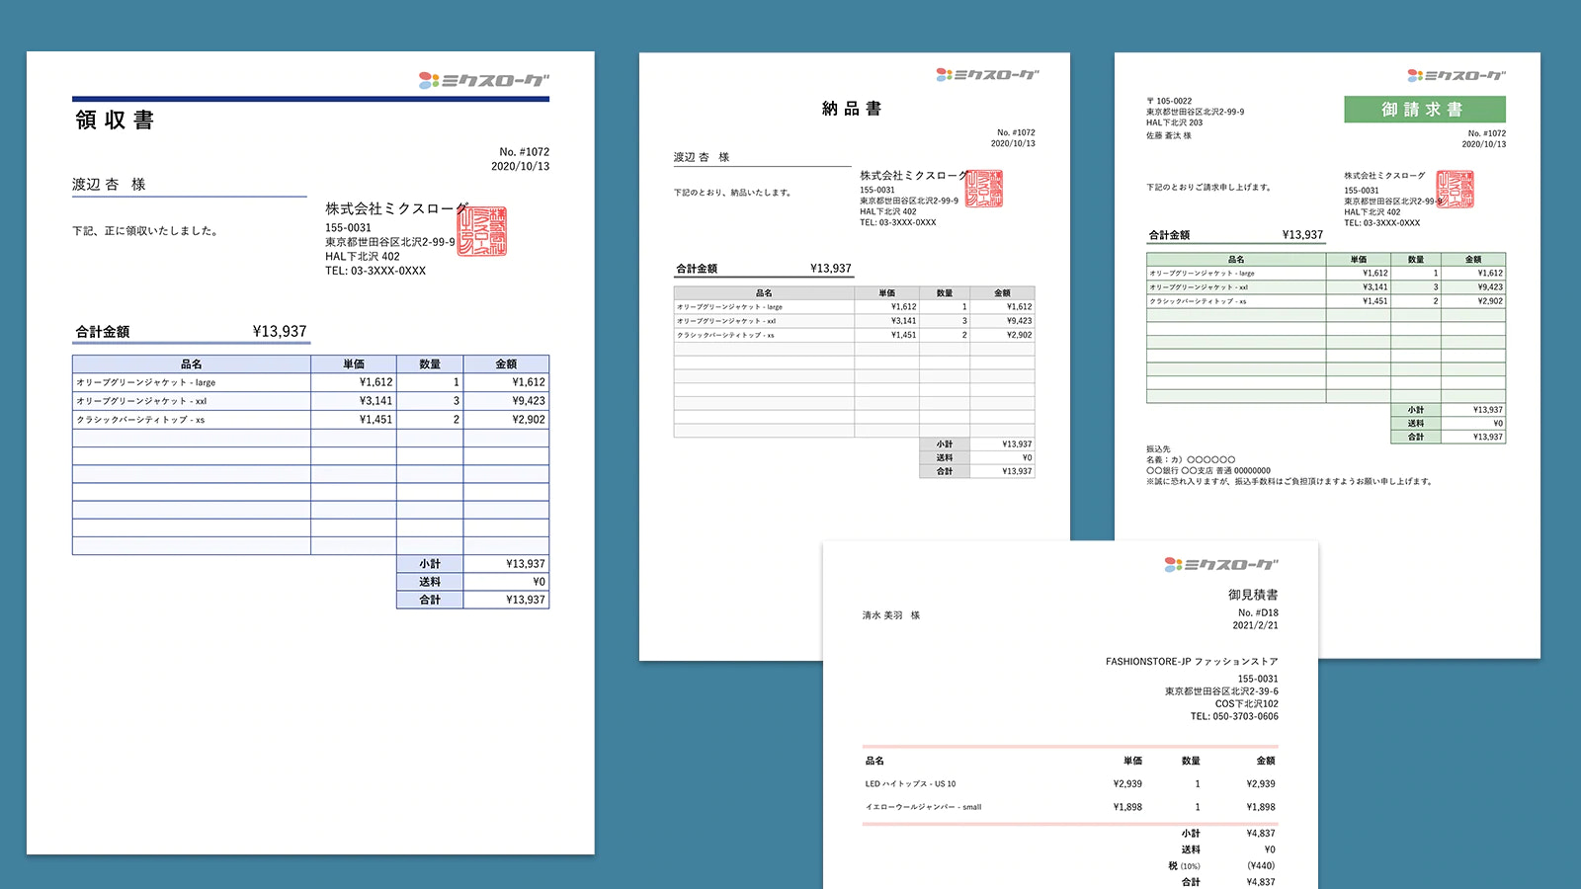Select the LED ハイトップス item row
1581x889 pixels.
1069,784
